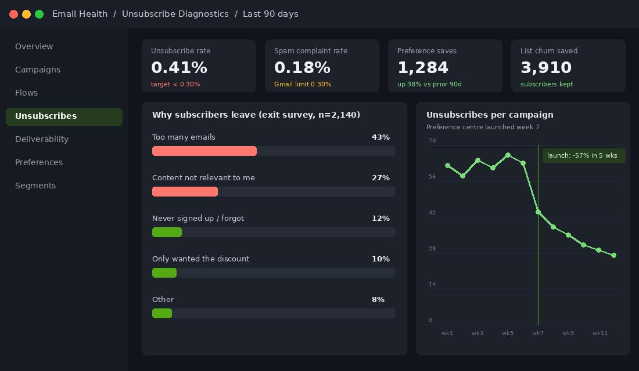639x371 pixels.
Task: Click 'Preference centre launched week 7' subtitle
Action: point(483,127)
